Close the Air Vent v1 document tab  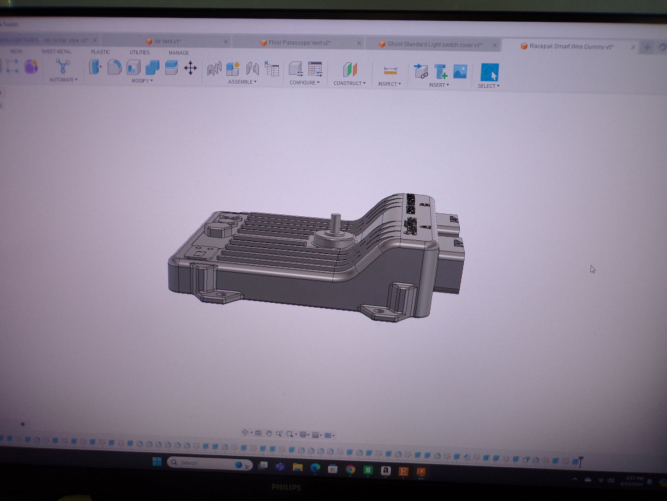click(x=226, y=42)
